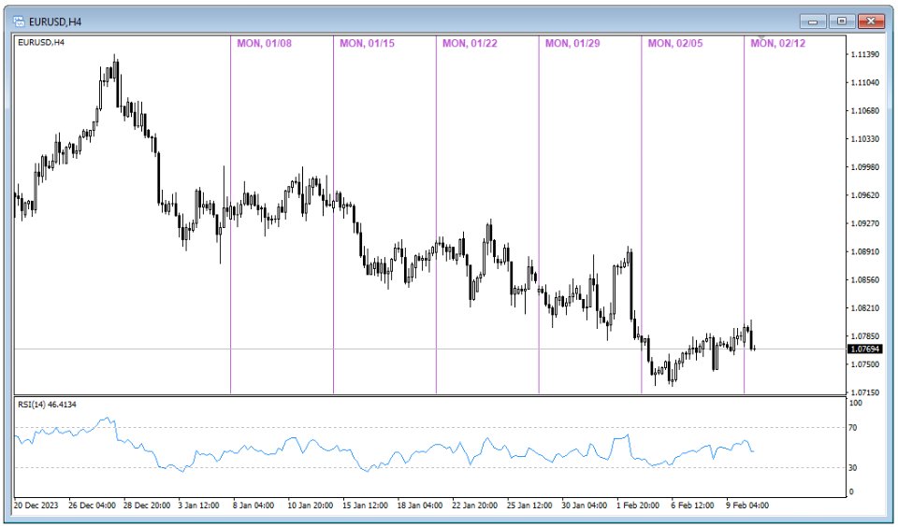The image size is (898, 527).
Task: Click price scale value 1.08910
Action: coord(864,251)
